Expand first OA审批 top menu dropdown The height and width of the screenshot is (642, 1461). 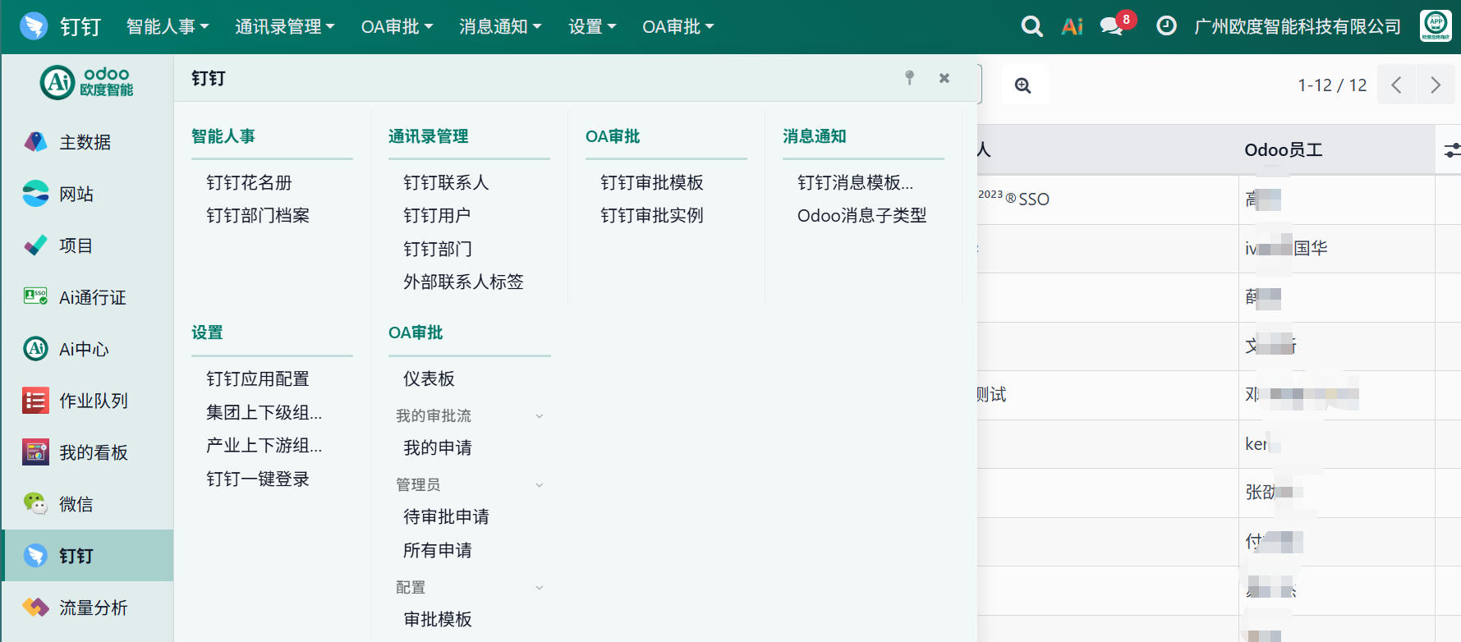pos(397,27)
